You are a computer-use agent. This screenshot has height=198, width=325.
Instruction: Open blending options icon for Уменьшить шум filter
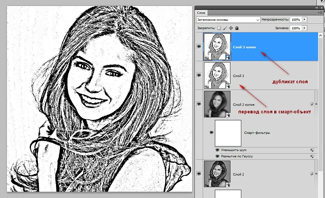(312, 150)
